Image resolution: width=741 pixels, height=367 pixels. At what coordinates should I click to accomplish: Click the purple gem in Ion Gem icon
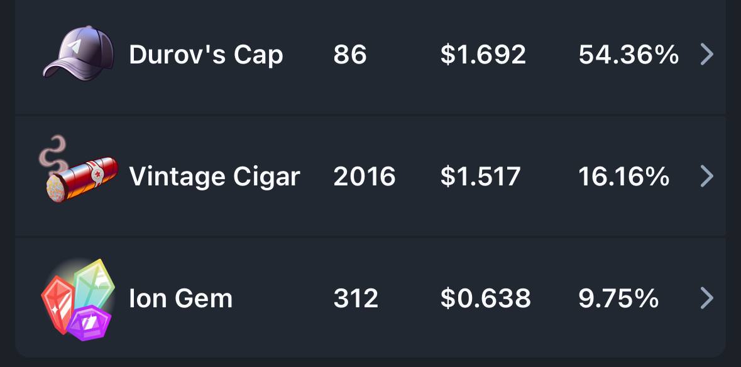click(89, 323)
